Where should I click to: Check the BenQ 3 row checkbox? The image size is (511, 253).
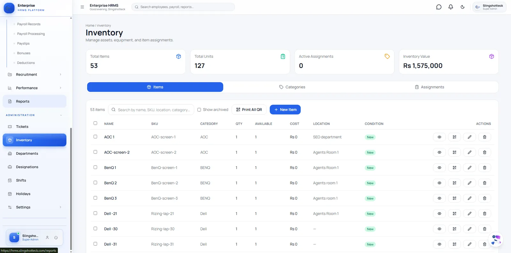pos(95,198)
